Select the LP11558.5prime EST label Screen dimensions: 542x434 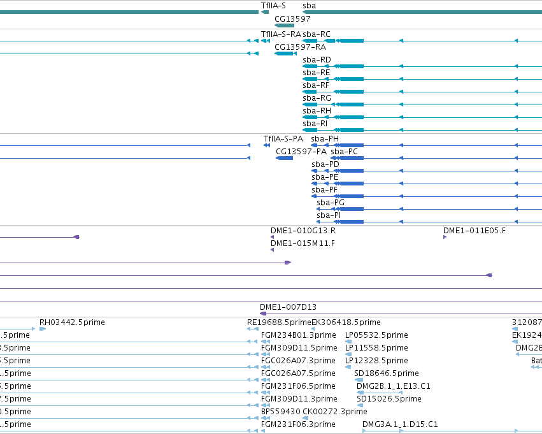pyautogui.click(x=376, y=348)
